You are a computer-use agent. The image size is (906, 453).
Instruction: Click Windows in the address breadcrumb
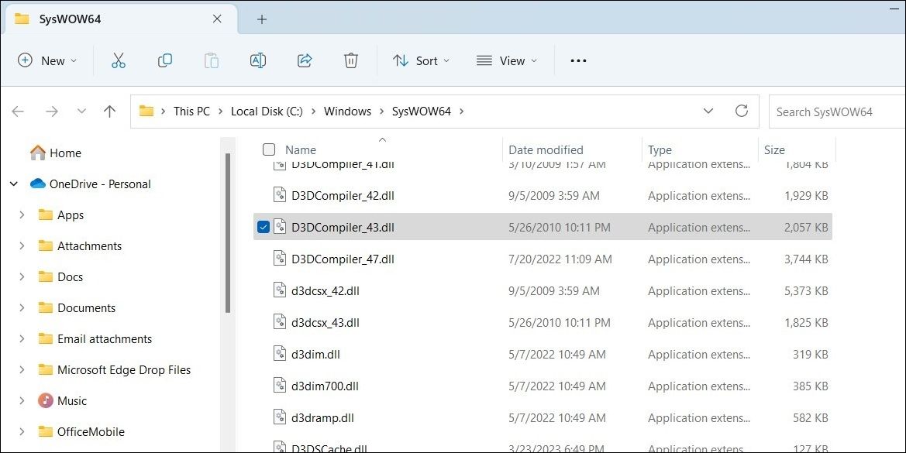point(347,112)
